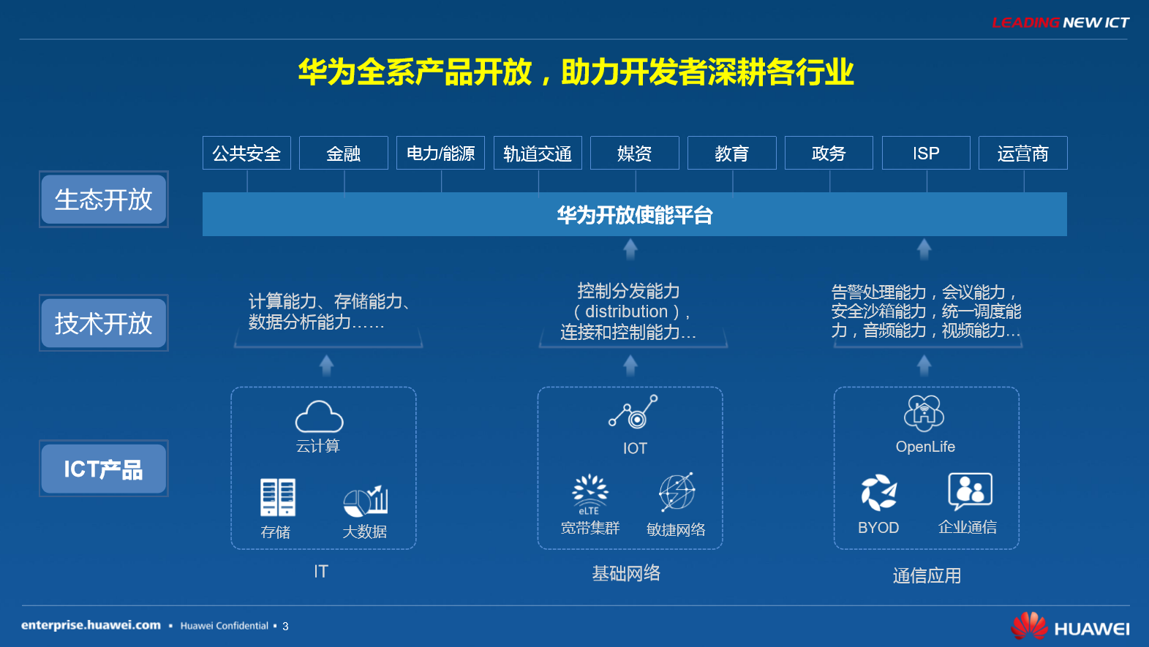1149x647 pixels.
Task: Select the 电力/能源 industry box
Action: click(x=440, y=153)
